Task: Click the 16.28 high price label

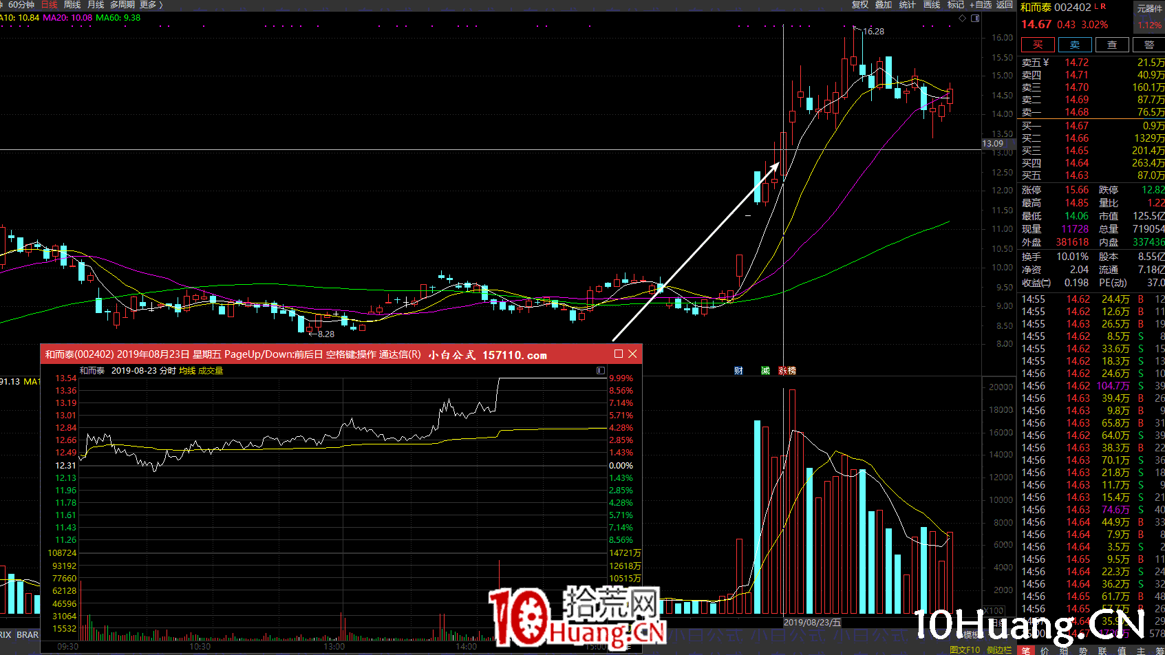Action: pos(874,32)
